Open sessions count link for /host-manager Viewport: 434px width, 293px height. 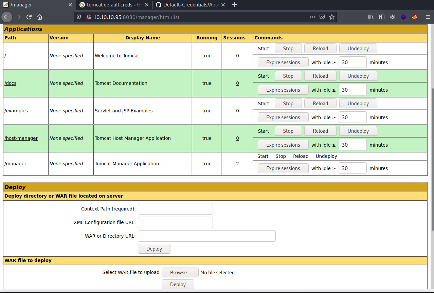pyautogui.click(x=237, y=138)
